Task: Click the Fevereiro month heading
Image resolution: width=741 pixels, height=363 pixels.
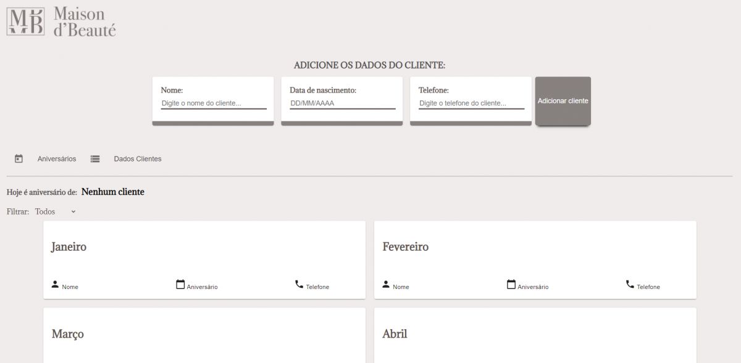Action: (x=406, y=247)
